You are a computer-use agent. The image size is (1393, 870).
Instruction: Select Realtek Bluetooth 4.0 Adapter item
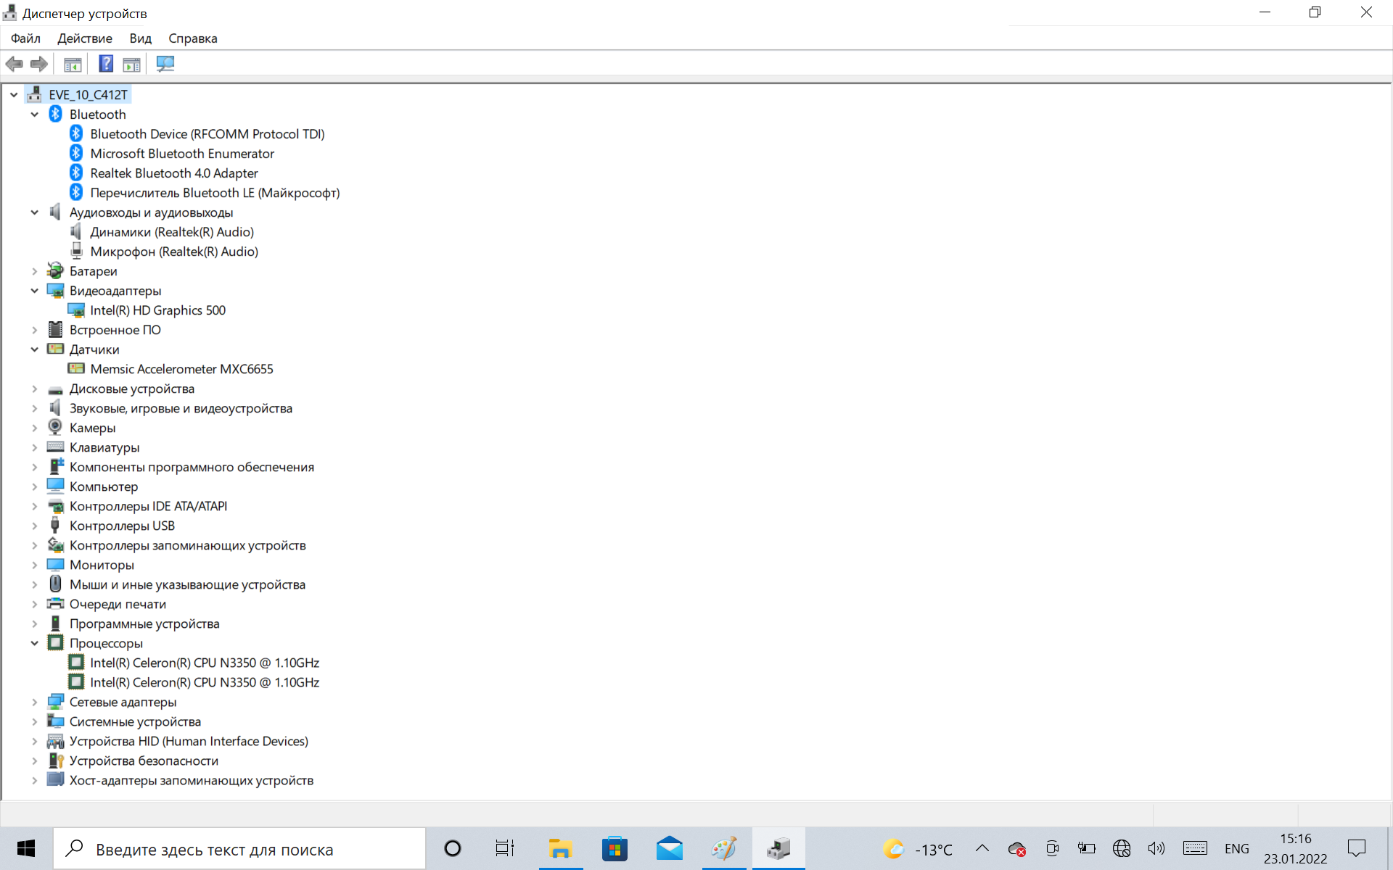click(x=173, y=173)
